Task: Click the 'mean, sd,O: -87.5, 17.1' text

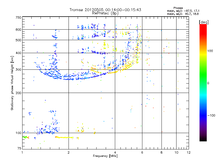Action: [183, 11]
